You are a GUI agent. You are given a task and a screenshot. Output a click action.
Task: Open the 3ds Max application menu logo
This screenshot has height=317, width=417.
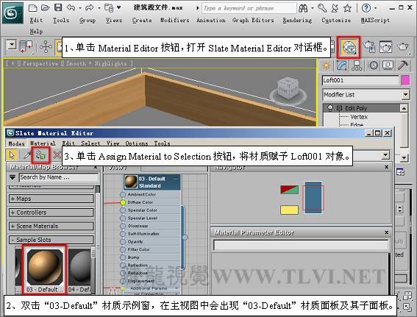coord(13,13)
